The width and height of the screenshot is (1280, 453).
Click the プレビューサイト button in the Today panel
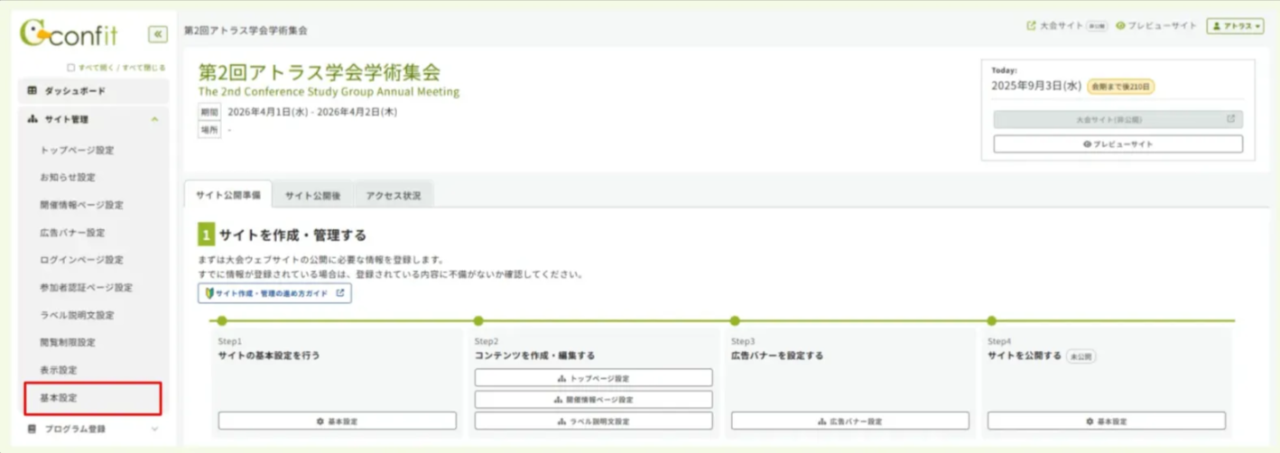[x=1118, y=144]
